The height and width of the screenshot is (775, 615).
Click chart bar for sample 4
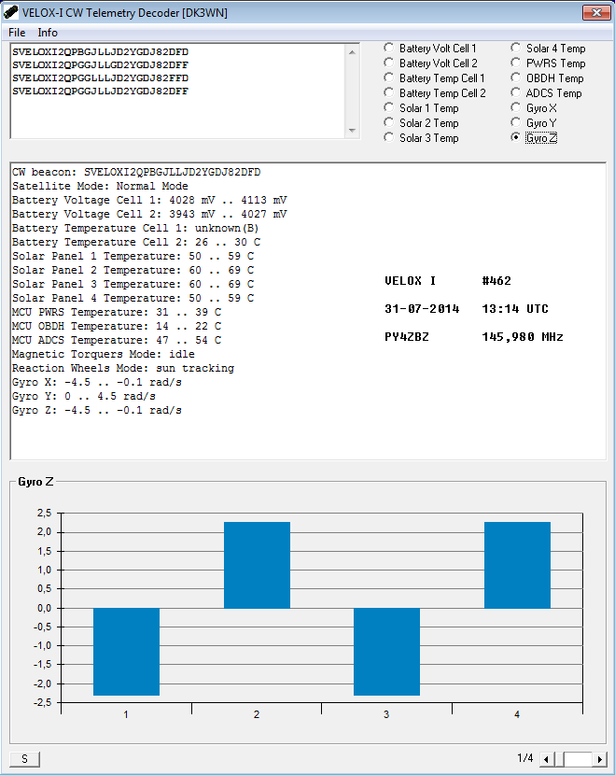[517, 565]
